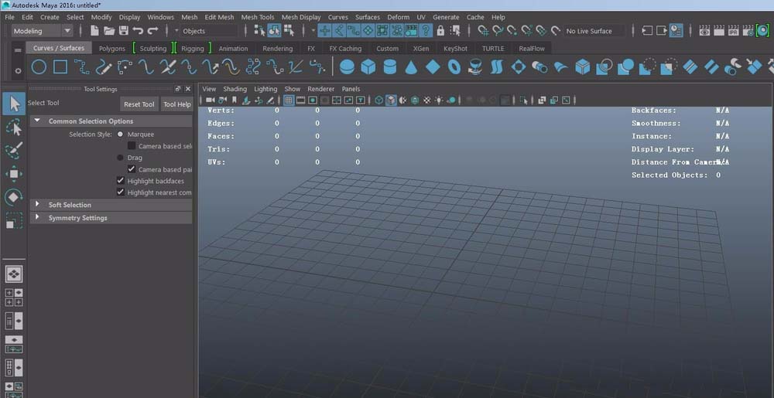Toggle smooth shade all in the viewport toolbar
The image size is (774, 398).
pyautogui.click(x=391, y=100)
